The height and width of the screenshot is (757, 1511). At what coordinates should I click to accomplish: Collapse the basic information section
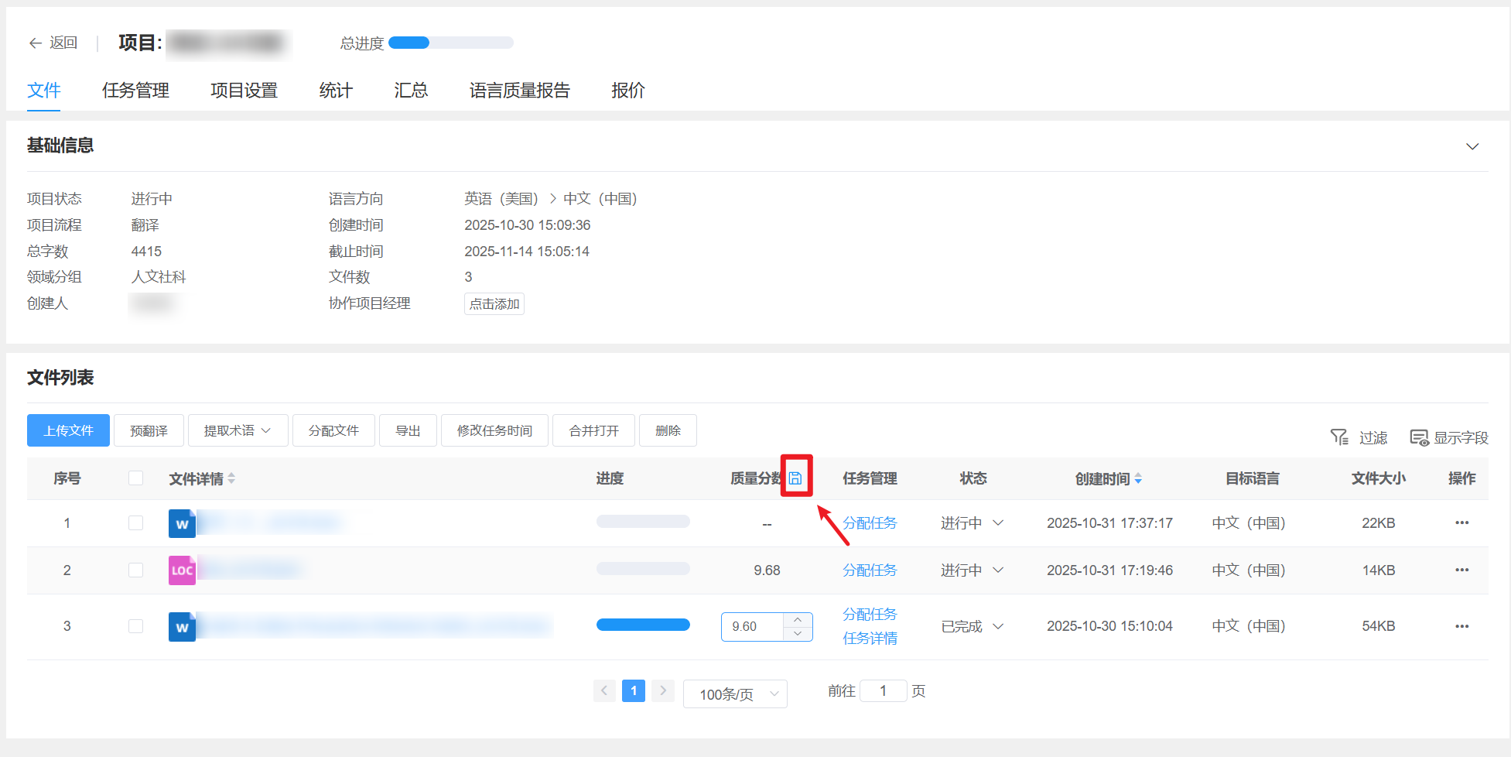[x=1472, y=146]
